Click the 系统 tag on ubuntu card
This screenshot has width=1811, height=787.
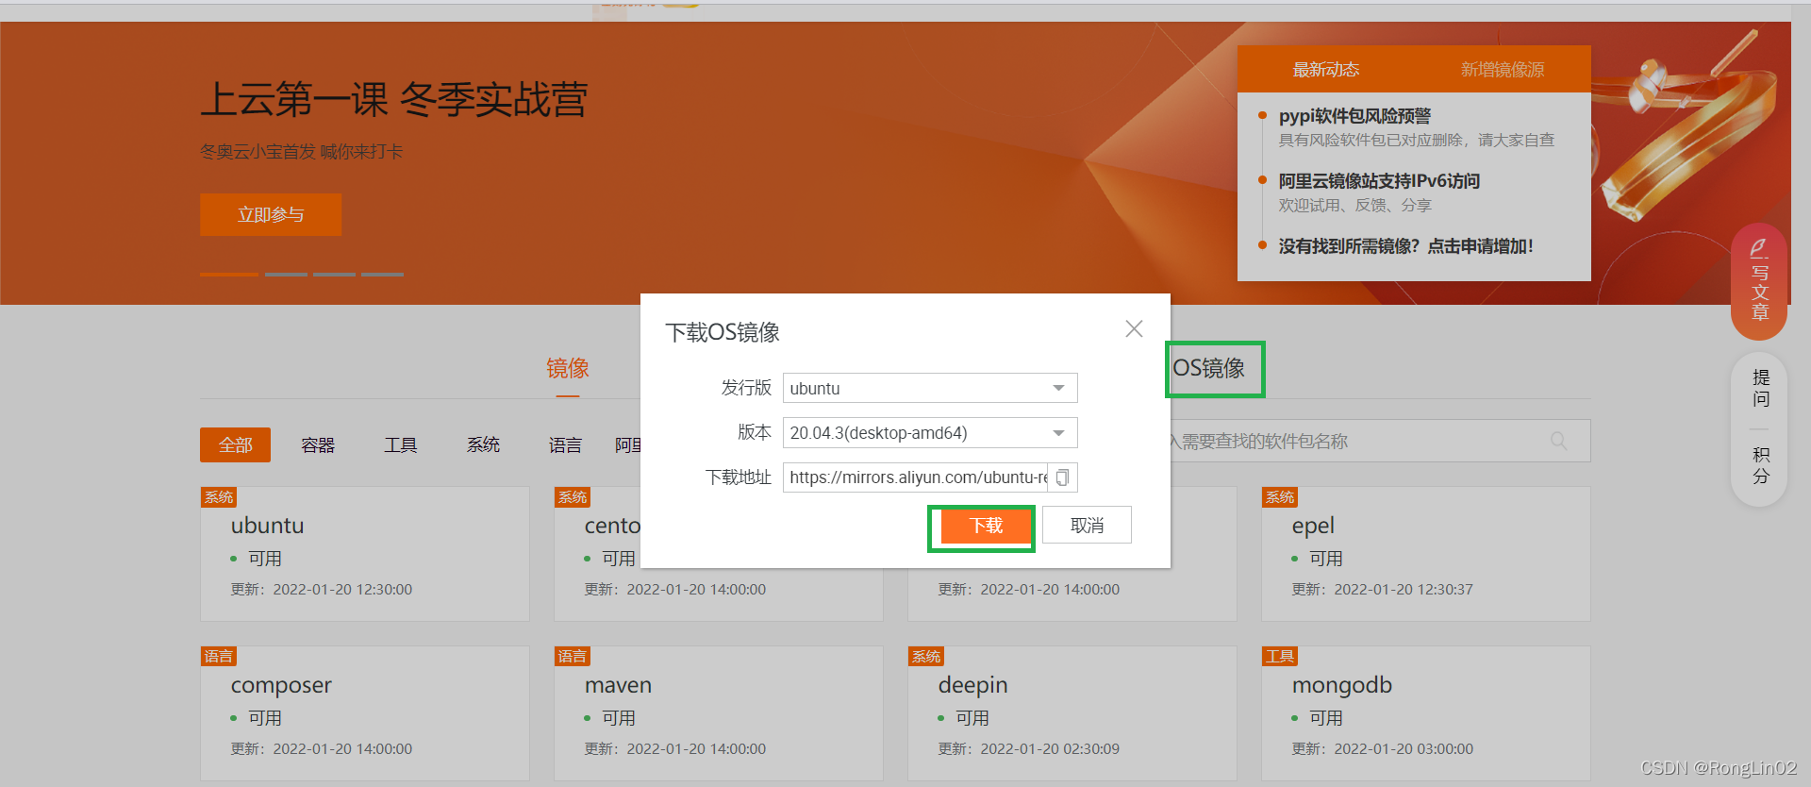tap(219, 497)
